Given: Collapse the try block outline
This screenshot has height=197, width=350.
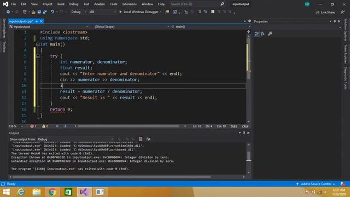Looking at the screenshot, I should coord(38,56).
